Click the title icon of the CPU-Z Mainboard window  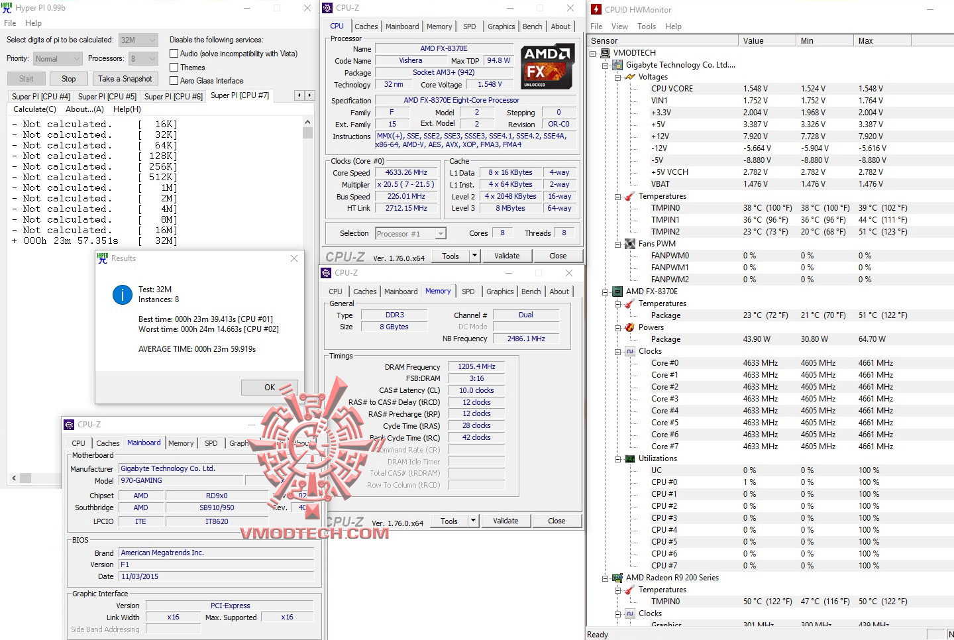[69, 425]
